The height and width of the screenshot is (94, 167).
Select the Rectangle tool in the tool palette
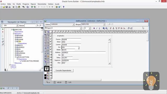45,37
